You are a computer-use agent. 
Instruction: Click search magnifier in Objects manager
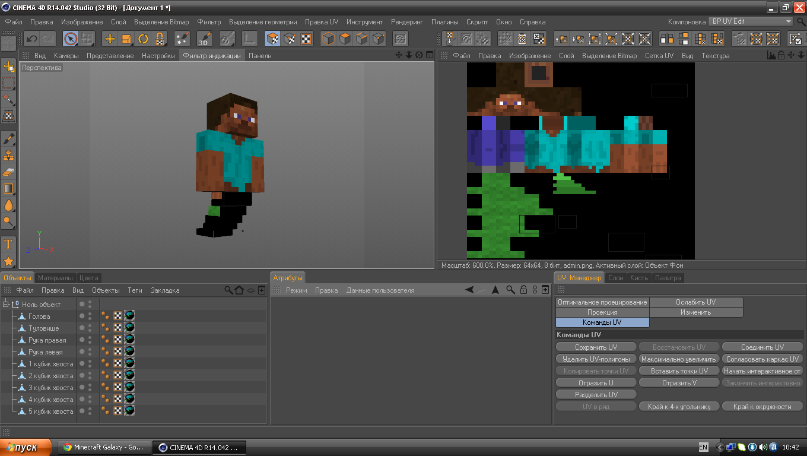(x=228, y=290)
